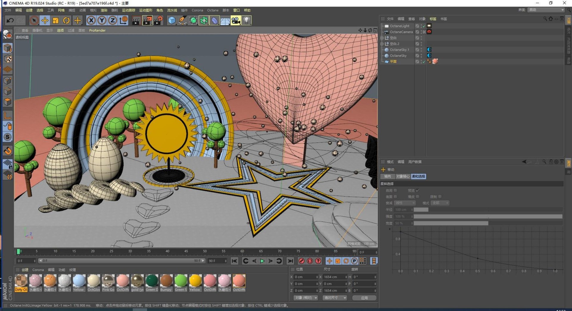Add a light bulb object

[247, 21]
